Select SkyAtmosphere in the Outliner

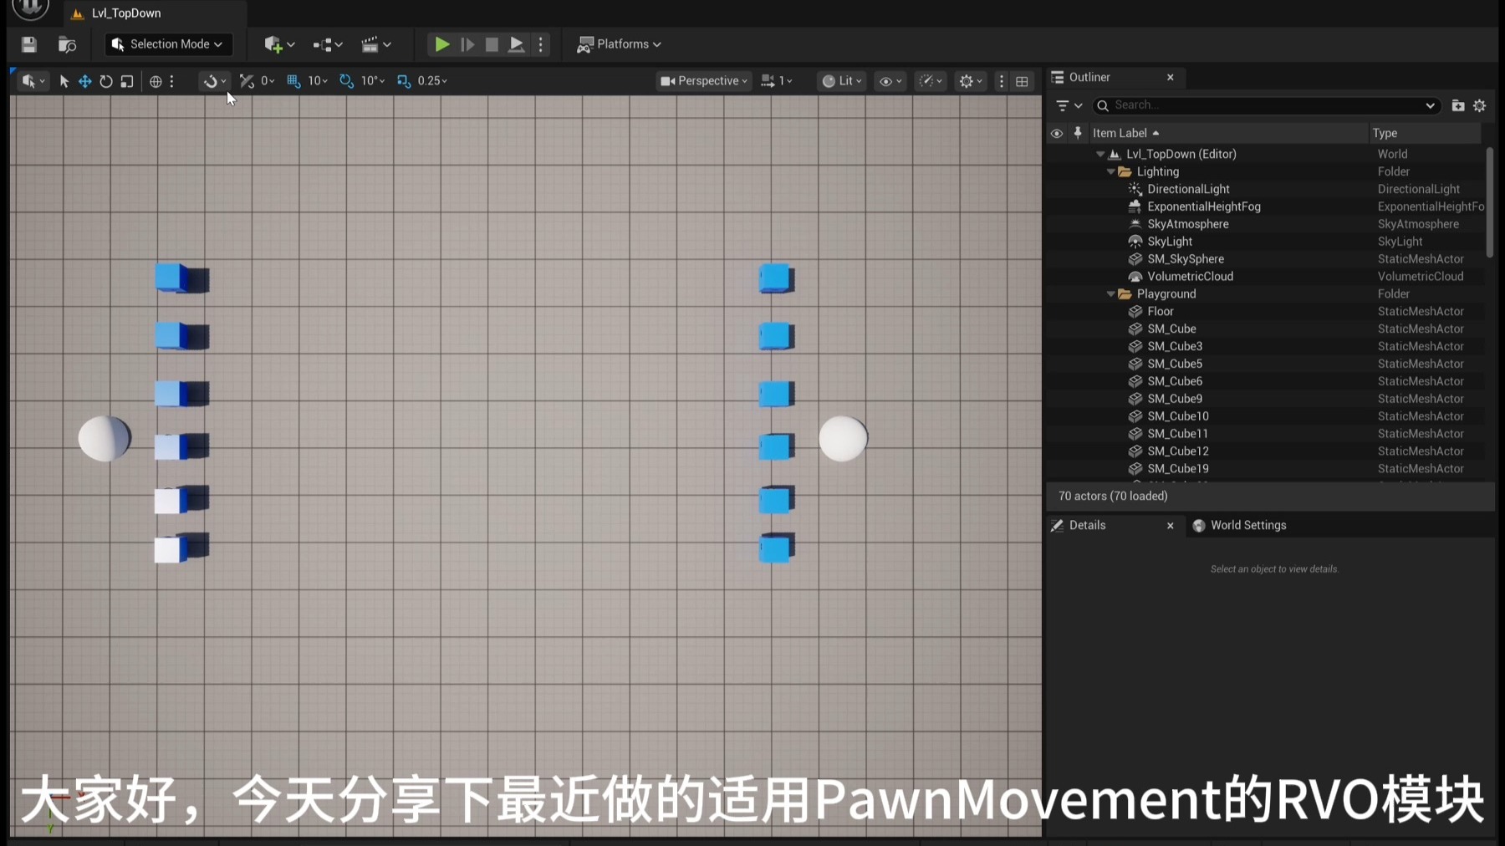click(1265, 225)
